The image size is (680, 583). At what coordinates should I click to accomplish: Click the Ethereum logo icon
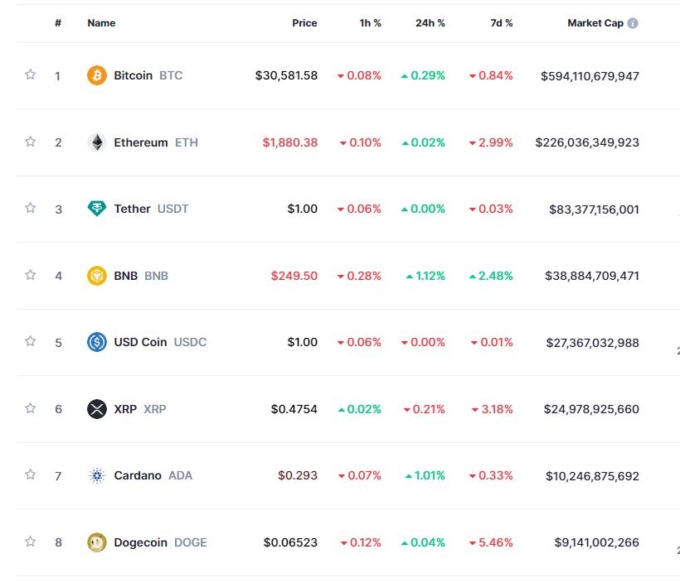pos(97,142)
